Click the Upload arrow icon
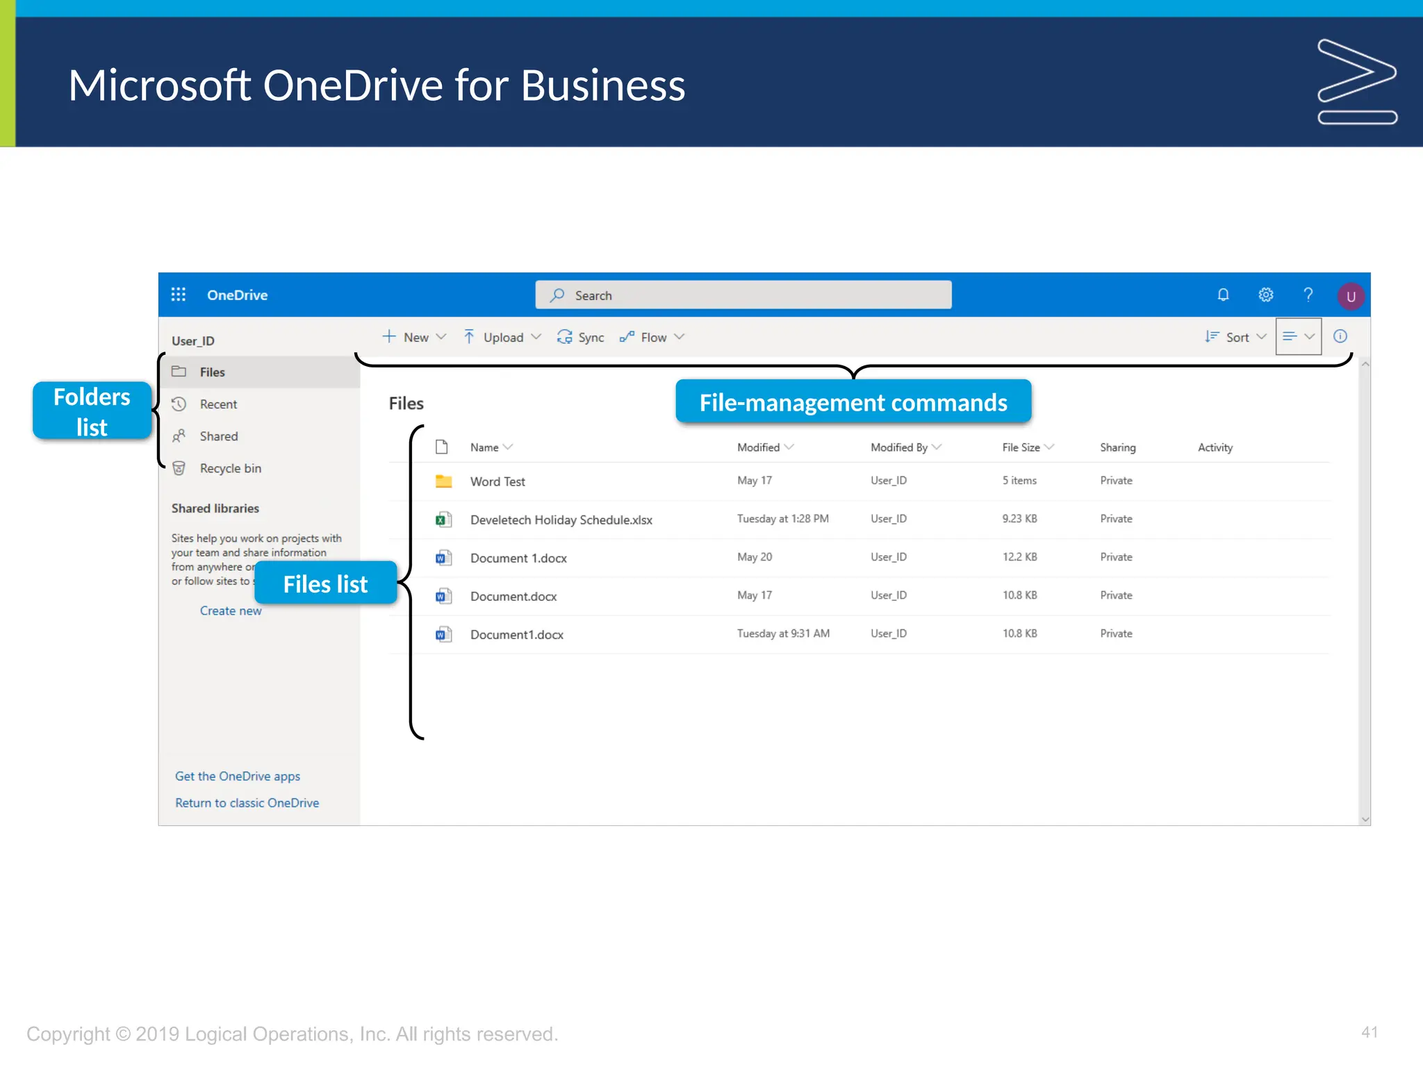 tap(469, 337)
